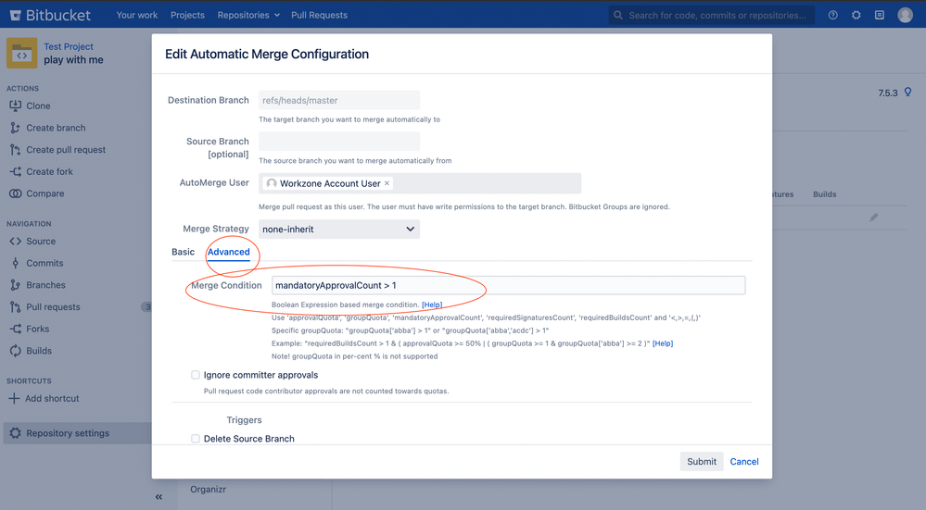The image size is (926, 510).
Task: Open the Test Project link
Action: click(x=69, y=46)
